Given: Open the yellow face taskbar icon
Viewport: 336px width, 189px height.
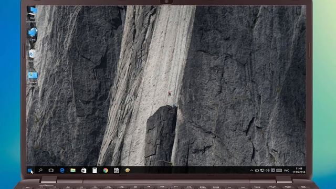Looking at the screenshot, I should 127,170.
